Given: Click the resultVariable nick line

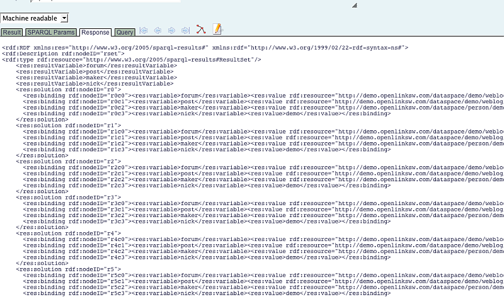Looking at the screenshot, I should (94, 84).
